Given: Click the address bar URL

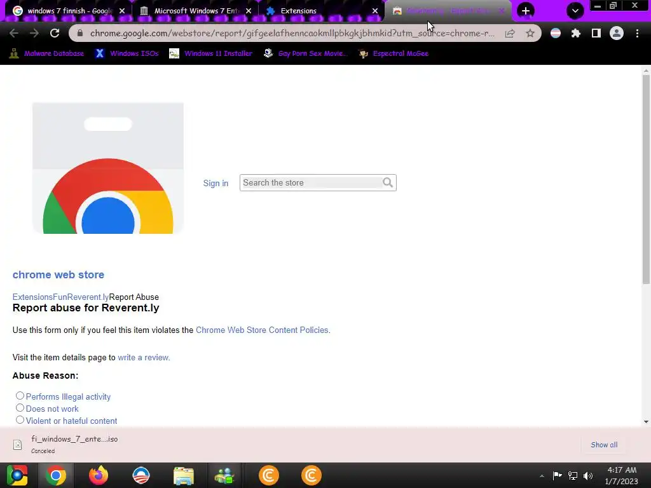Looking at the screenshot, I should 292,33.
